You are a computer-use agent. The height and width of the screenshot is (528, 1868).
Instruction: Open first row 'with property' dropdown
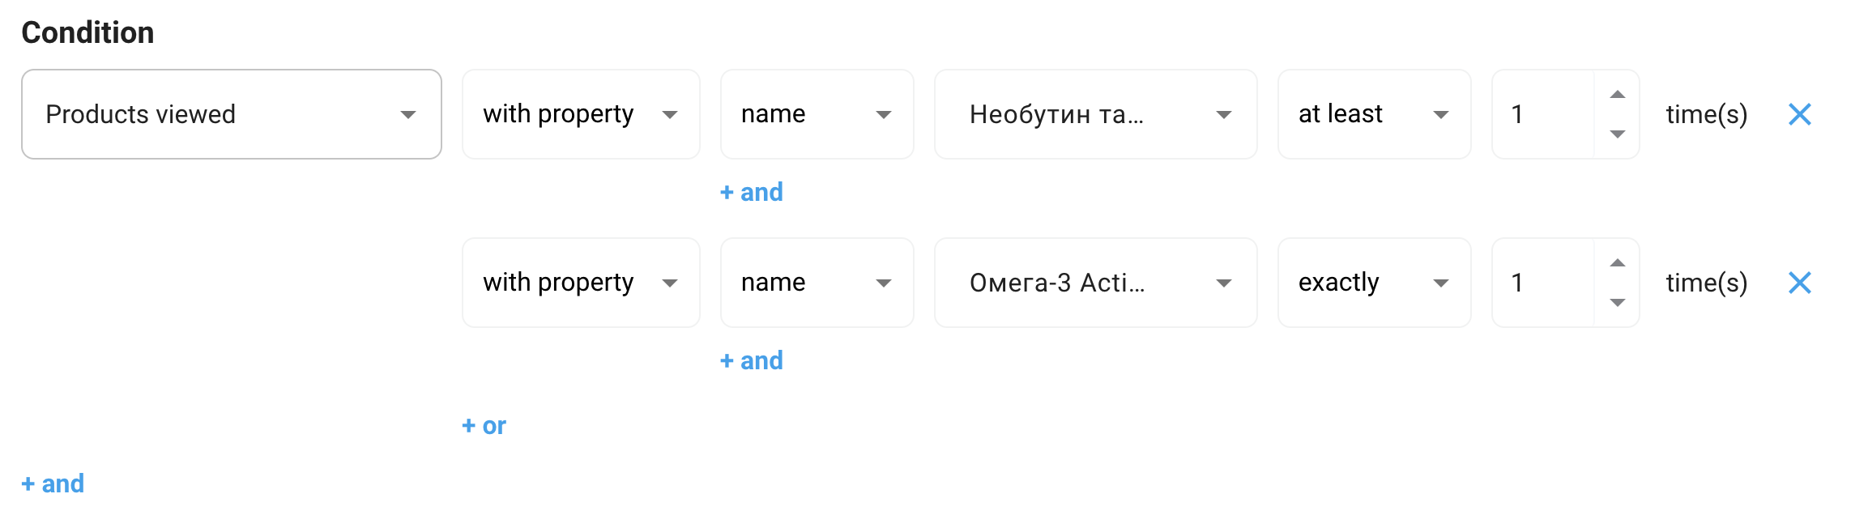(x=580, y=114)
